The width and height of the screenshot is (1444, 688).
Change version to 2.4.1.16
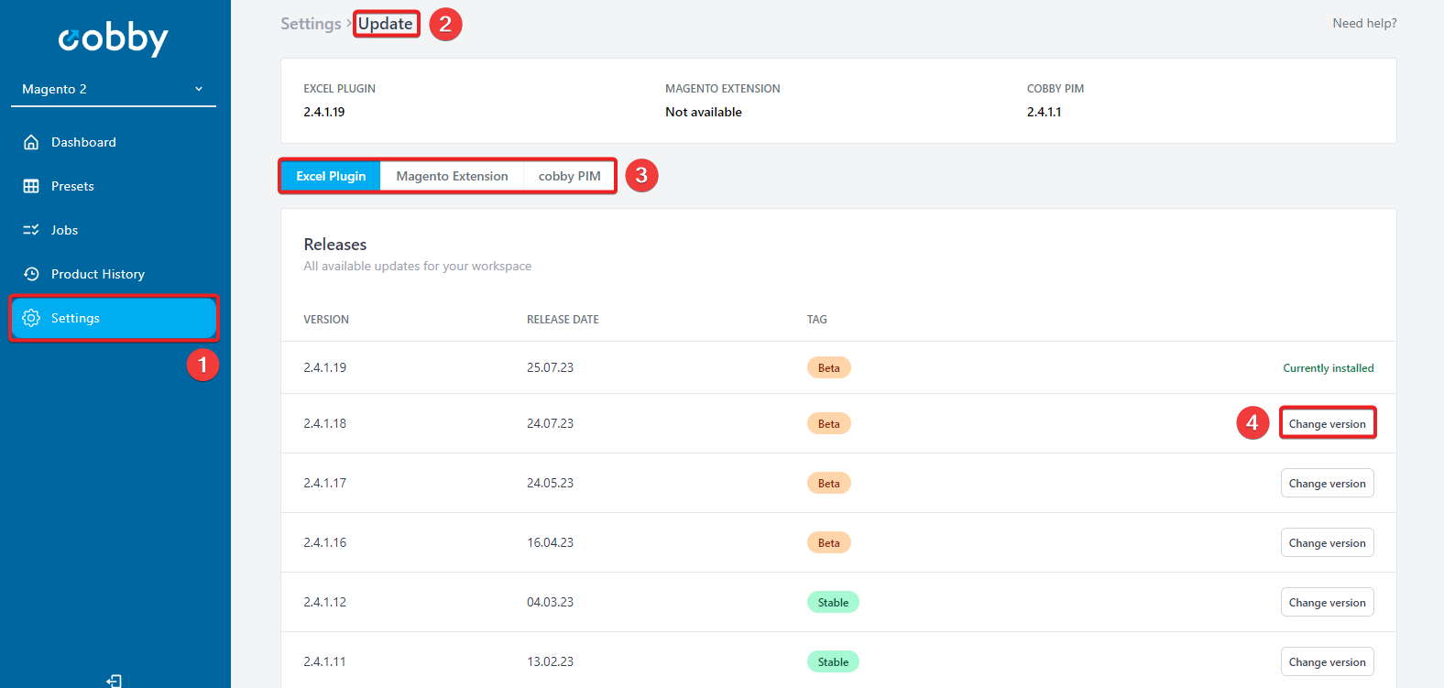1327,542
